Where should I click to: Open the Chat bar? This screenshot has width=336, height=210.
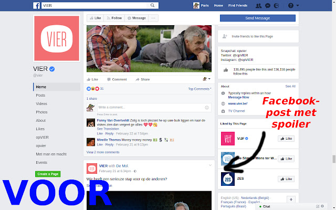266,206
